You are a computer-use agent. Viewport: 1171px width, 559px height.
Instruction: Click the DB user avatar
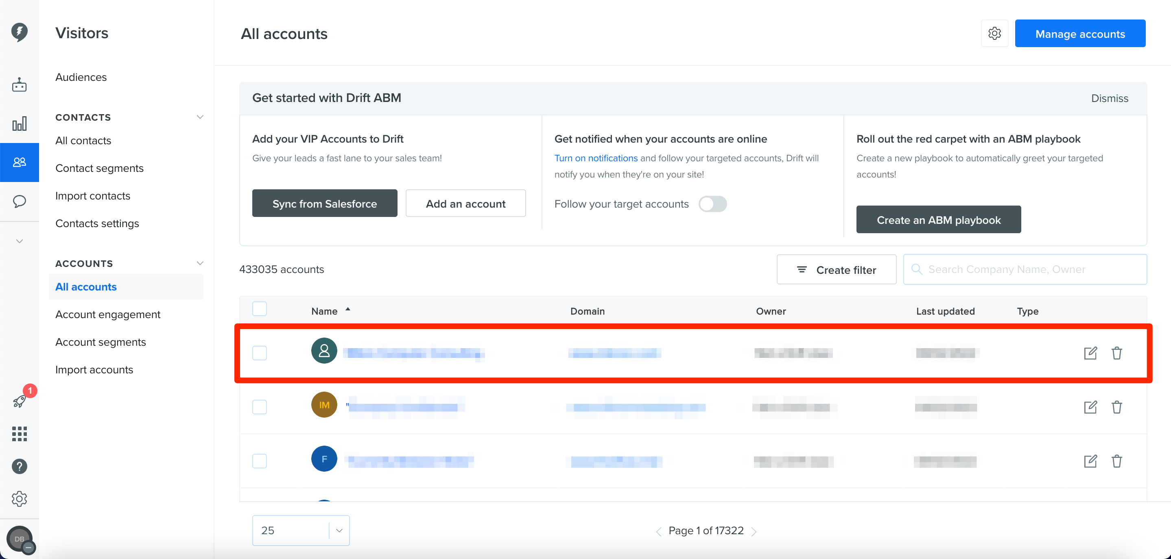pos(19,539)
